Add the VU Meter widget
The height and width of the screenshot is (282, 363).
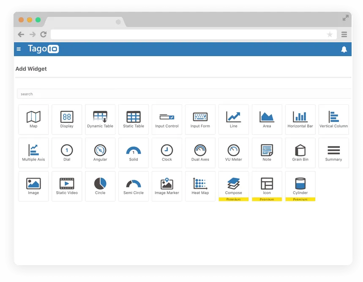(233, 152)
